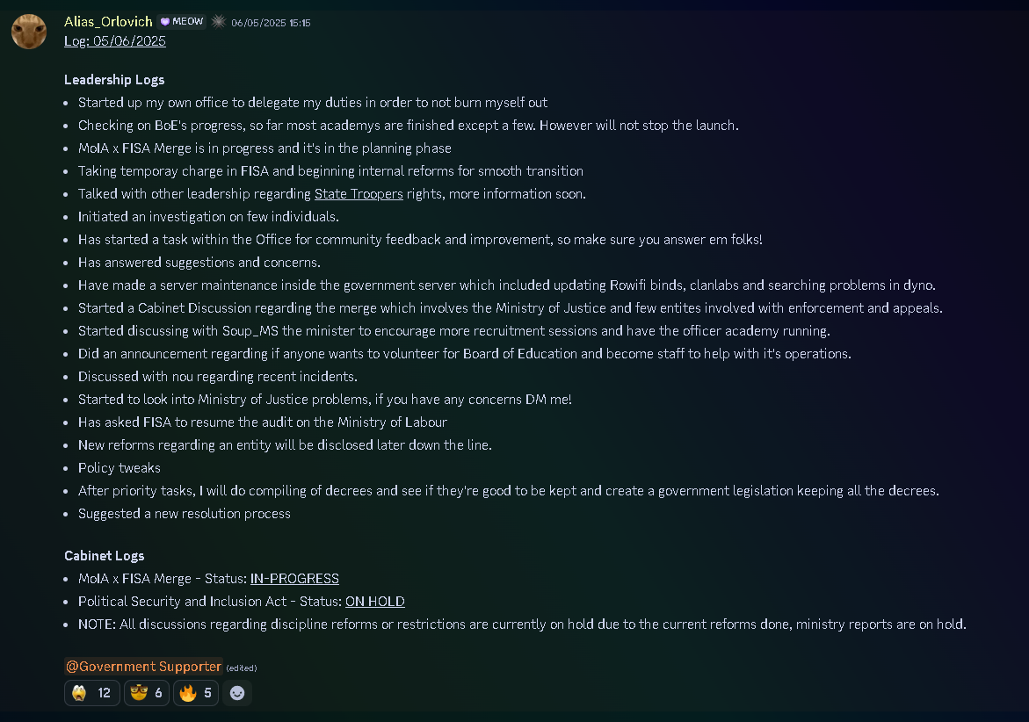Click the underlined State Troopers text
1029x722 pixels.
359,194
